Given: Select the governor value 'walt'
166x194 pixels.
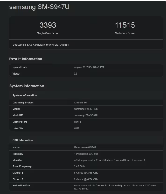Looking at the screenshot, I should (76, 128).
